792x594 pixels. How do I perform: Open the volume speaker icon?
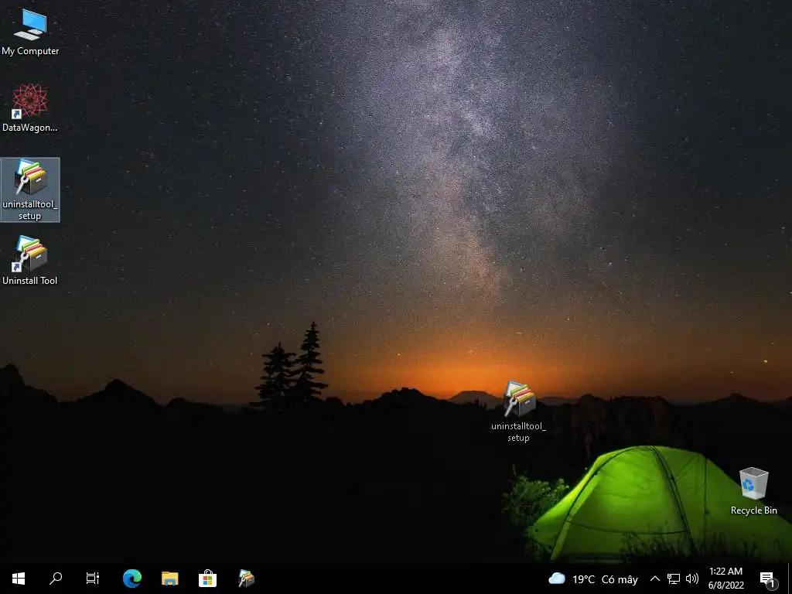click(692, 579)
